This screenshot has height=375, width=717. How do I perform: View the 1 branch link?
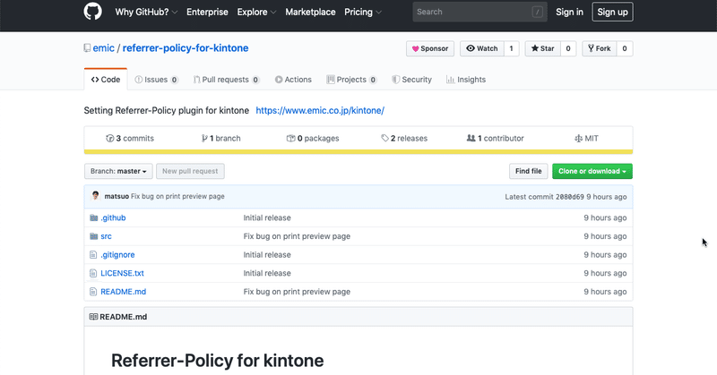(220, 138)
